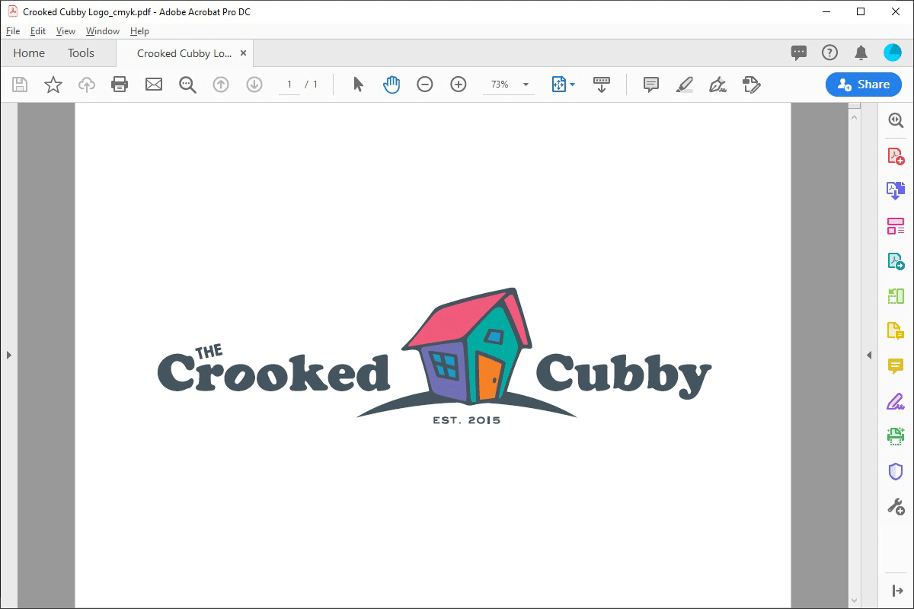914x609 pixels.
Task: Open the account profile avatar
Action: coord(893,53)
